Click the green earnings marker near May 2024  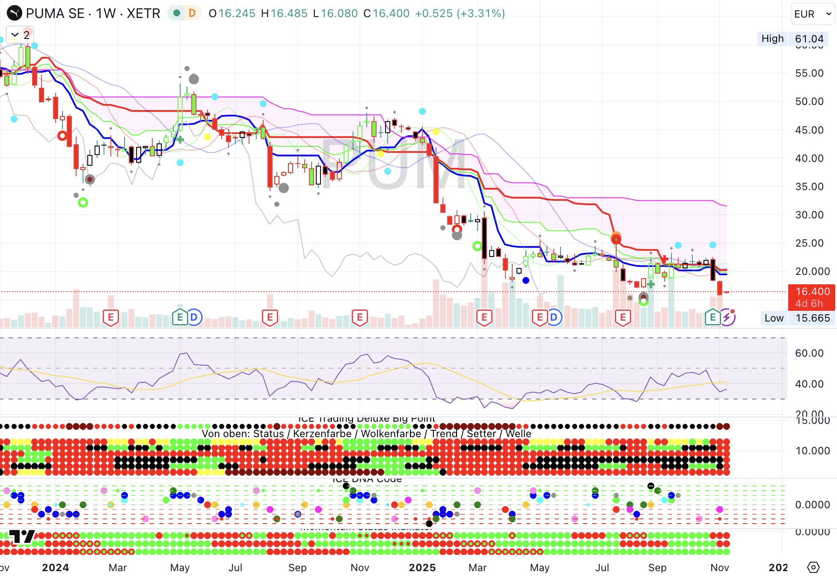180,317
